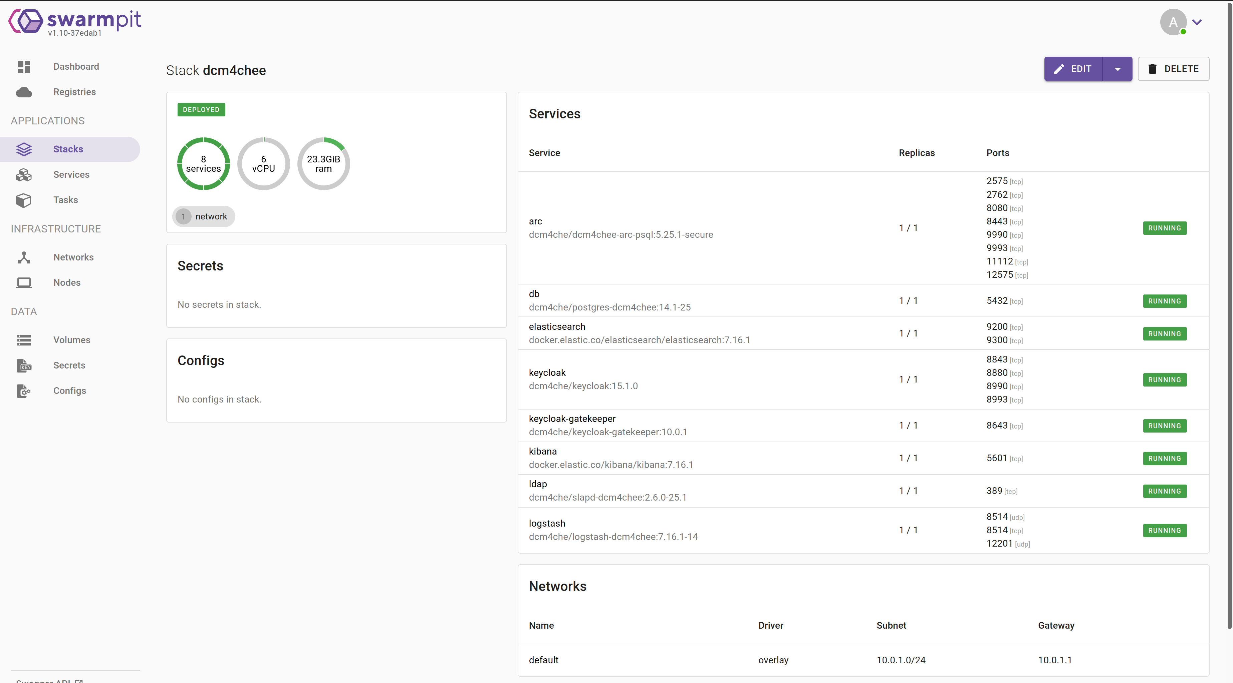Open user account menu chevron
This screenshot has width=1233, height=683.
[x=1197, y=22]
